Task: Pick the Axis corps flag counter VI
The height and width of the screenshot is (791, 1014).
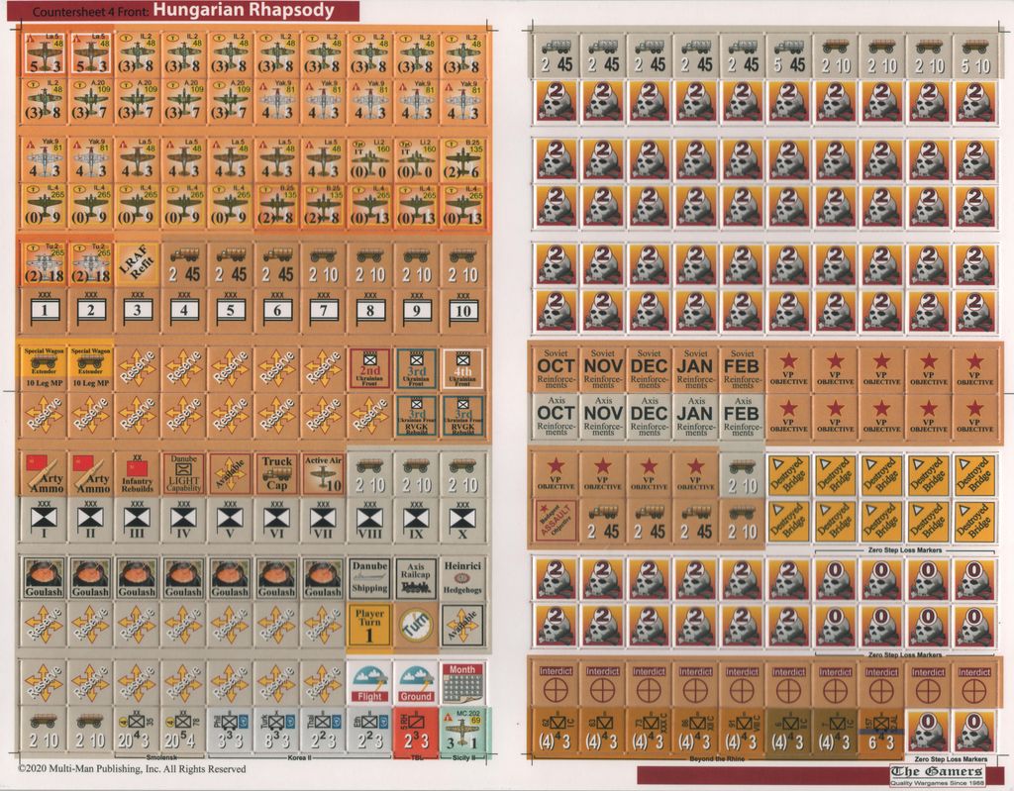Action: click(277, 520)
